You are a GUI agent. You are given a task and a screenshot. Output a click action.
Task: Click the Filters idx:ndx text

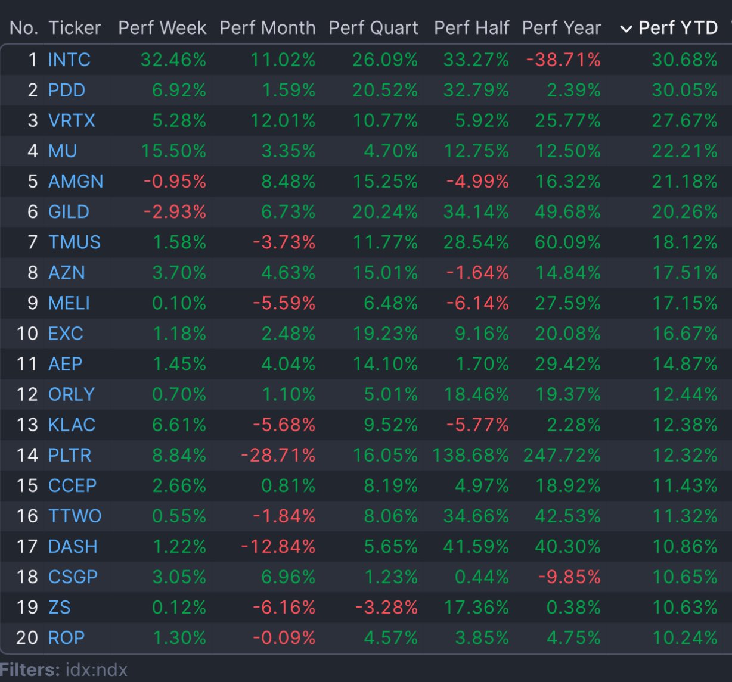coord(64,670)
